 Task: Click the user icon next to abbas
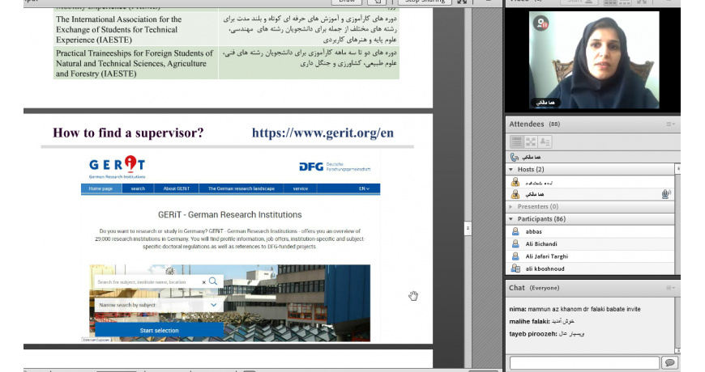coord(515,231)
